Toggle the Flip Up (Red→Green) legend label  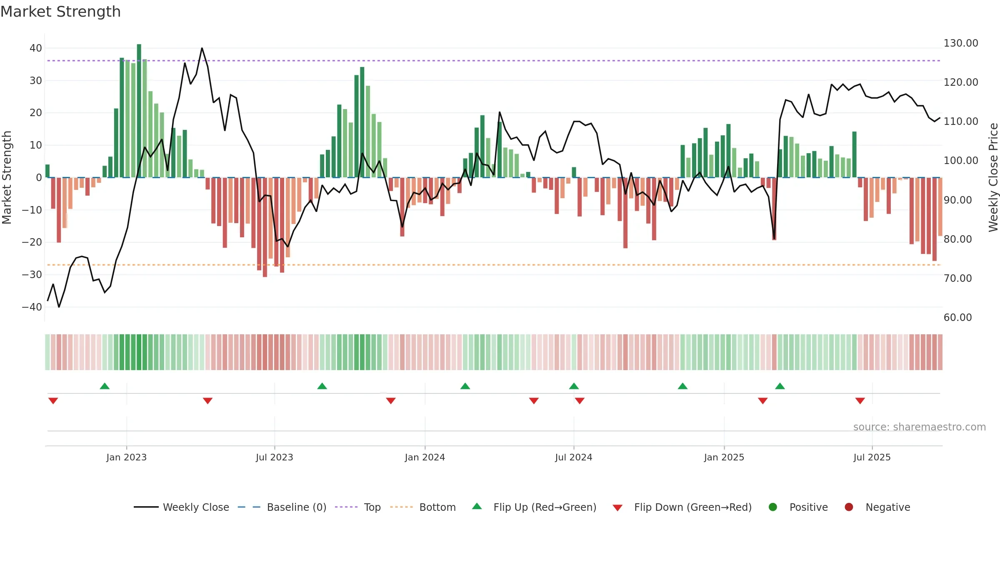tap(545, 507)
